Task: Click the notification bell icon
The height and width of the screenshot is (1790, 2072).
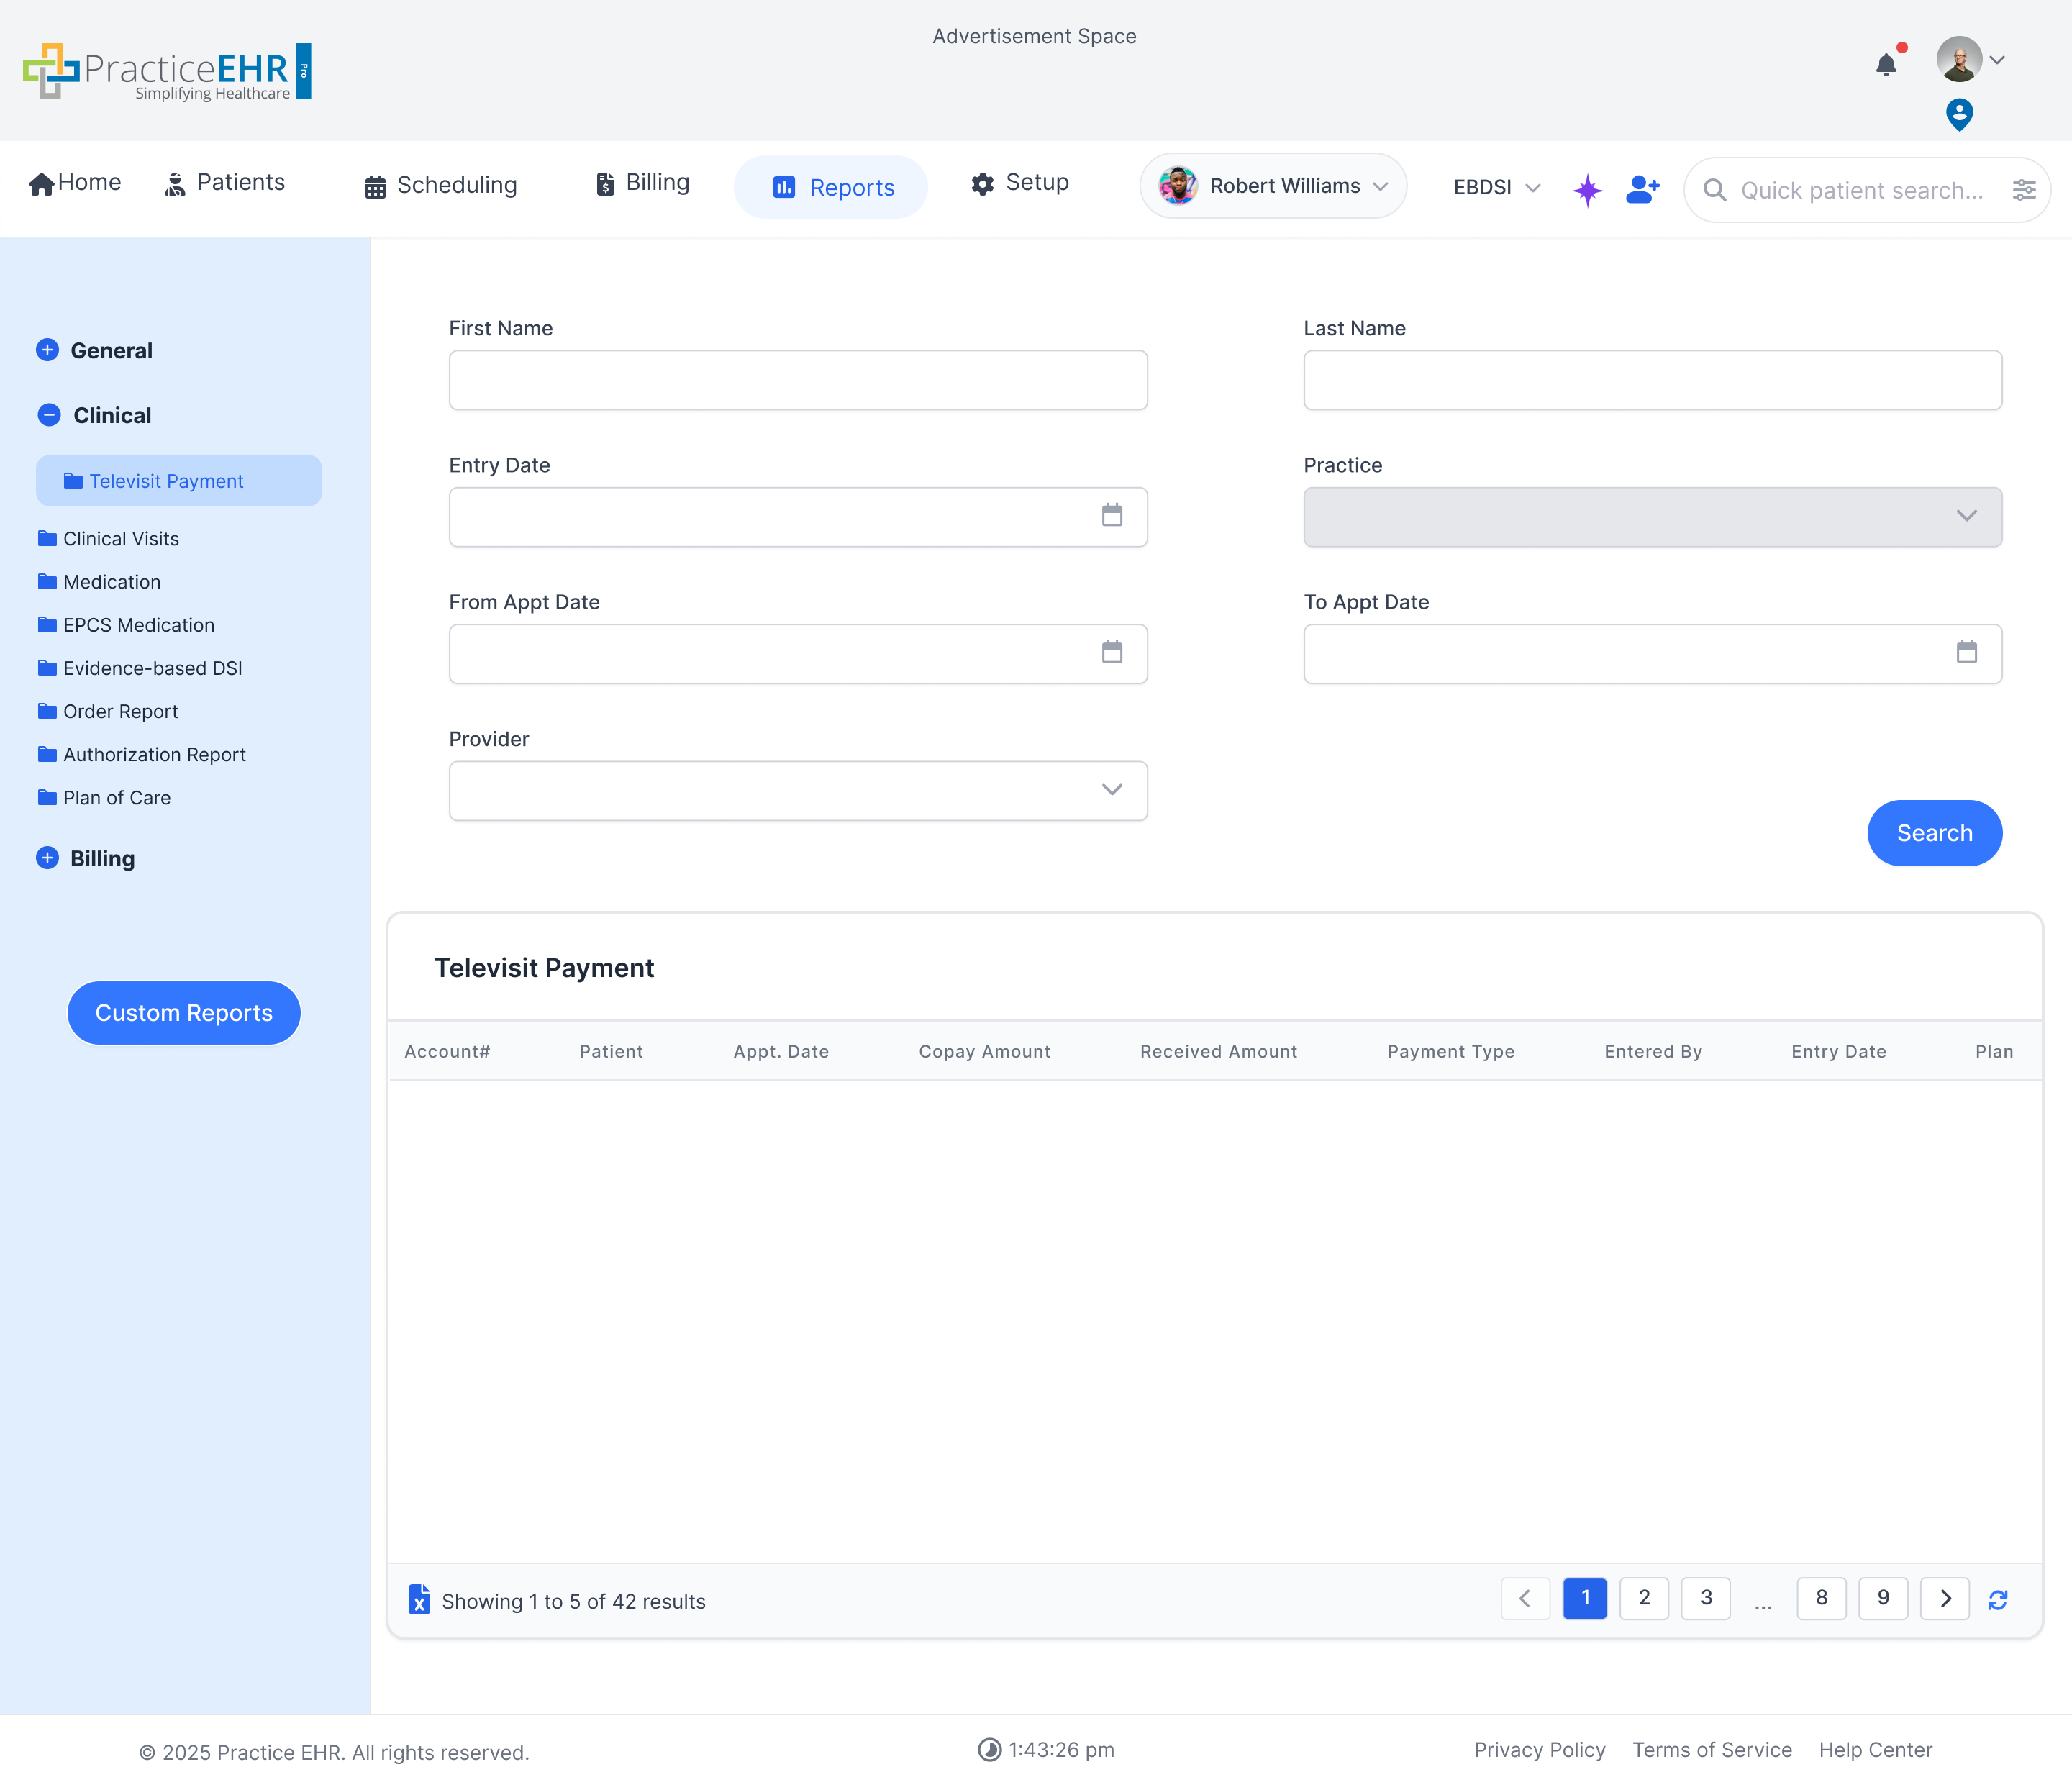Action: tap(1885, 65)
